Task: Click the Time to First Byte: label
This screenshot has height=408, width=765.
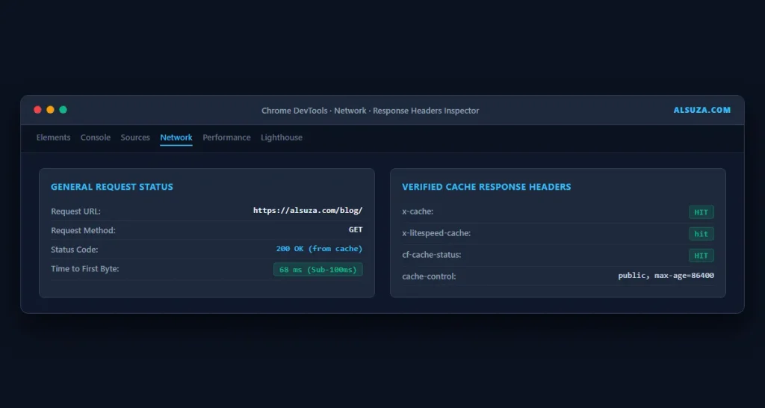Action: coord(85,268)
